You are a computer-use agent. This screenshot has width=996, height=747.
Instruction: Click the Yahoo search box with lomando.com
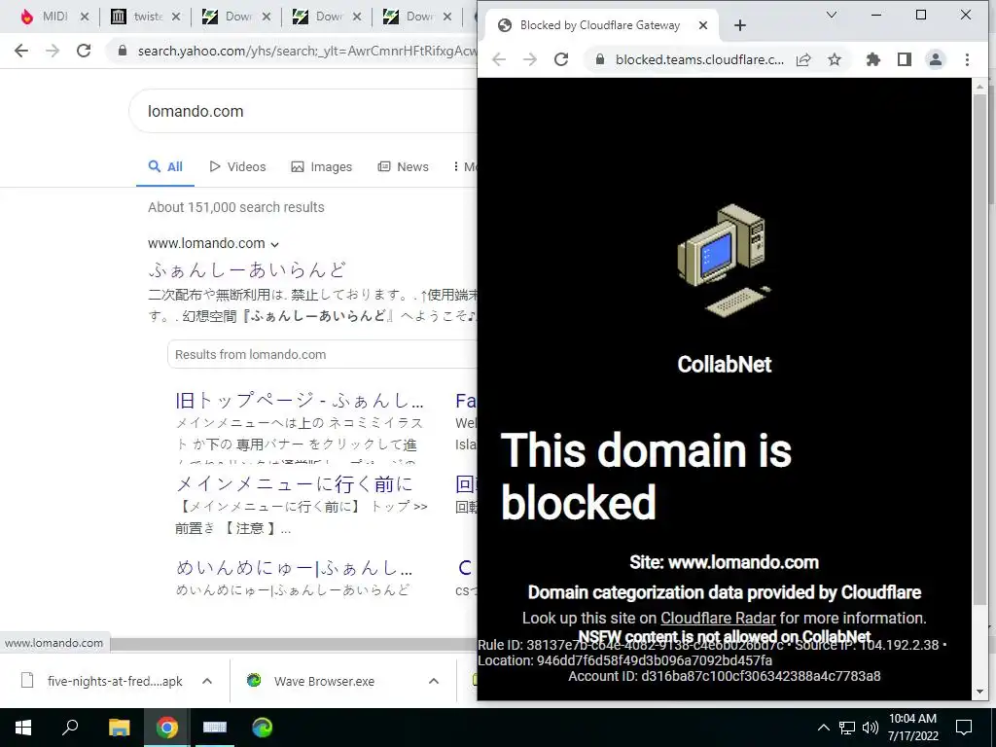304,111
